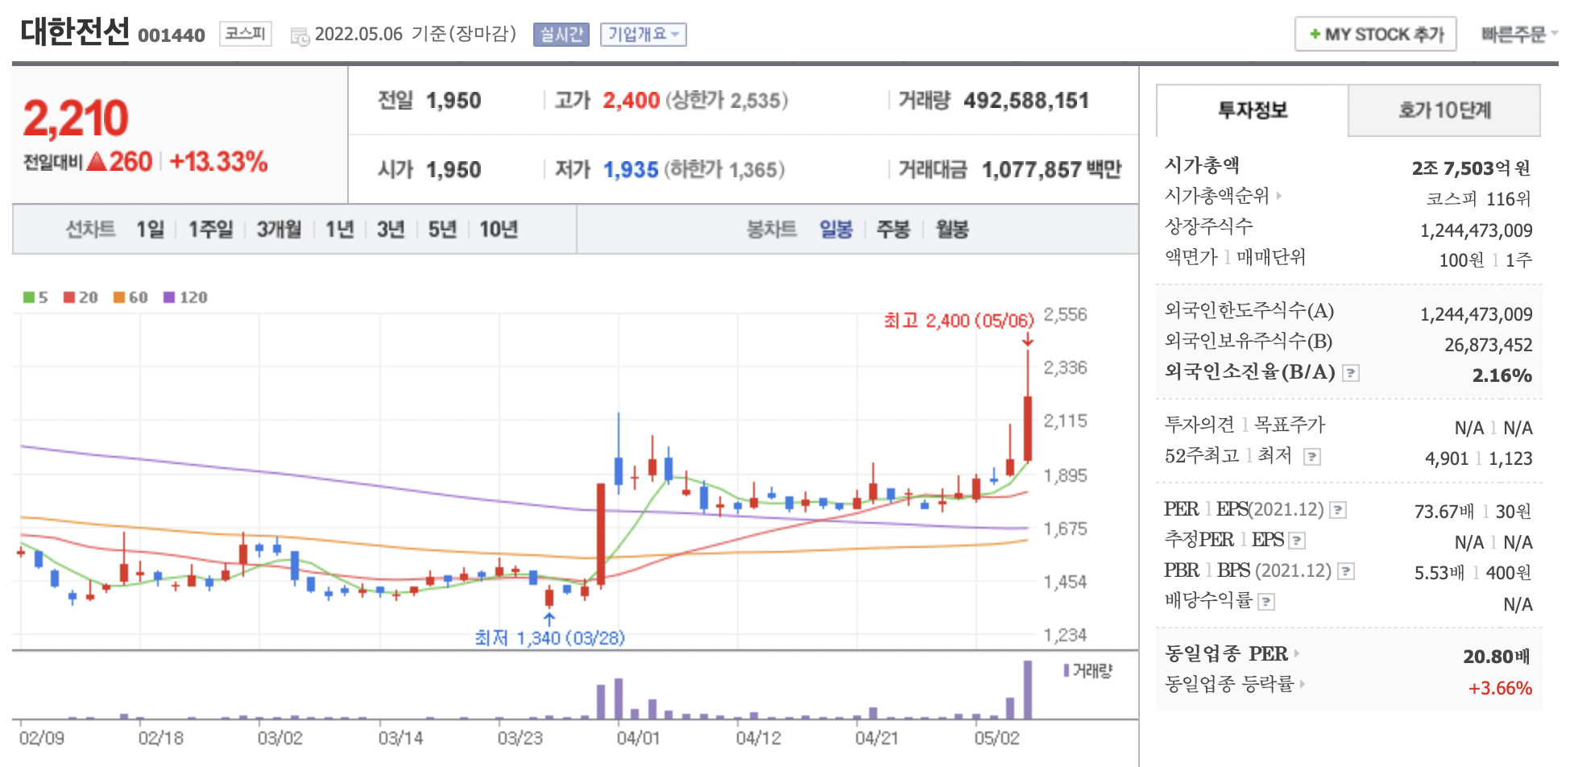Select the 1주일 line chart period

(x=210, y=230)
